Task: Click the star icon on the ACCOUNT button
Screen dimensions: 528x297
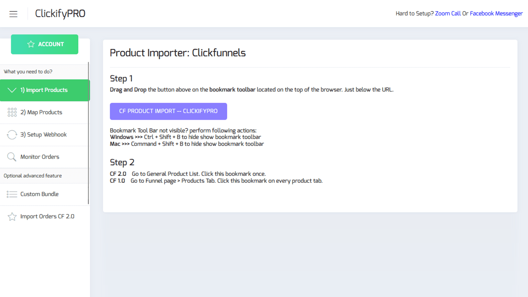Action: (31, 44)
